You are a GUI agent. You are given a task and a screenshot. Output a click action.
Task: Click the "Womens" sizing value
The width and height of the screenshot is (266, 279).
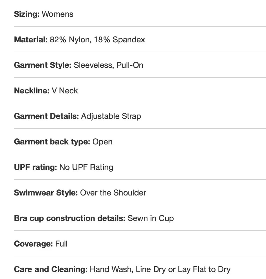[57, 14]
